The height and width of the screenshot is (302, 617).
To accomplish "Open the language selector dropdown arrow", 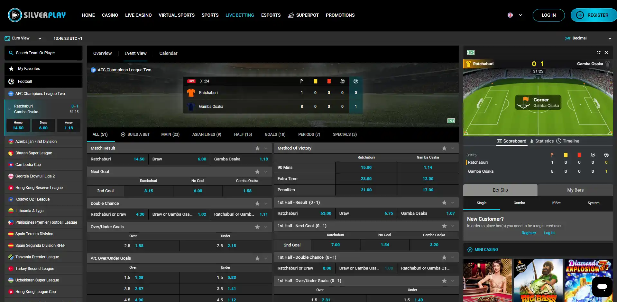I will coord(520,15).
